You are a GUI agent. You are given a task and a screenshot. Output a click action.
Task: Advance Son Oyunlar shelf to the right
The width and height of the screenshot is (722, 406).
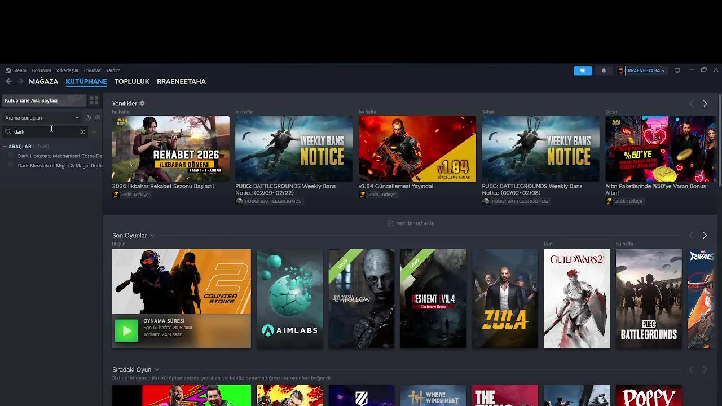705,235
